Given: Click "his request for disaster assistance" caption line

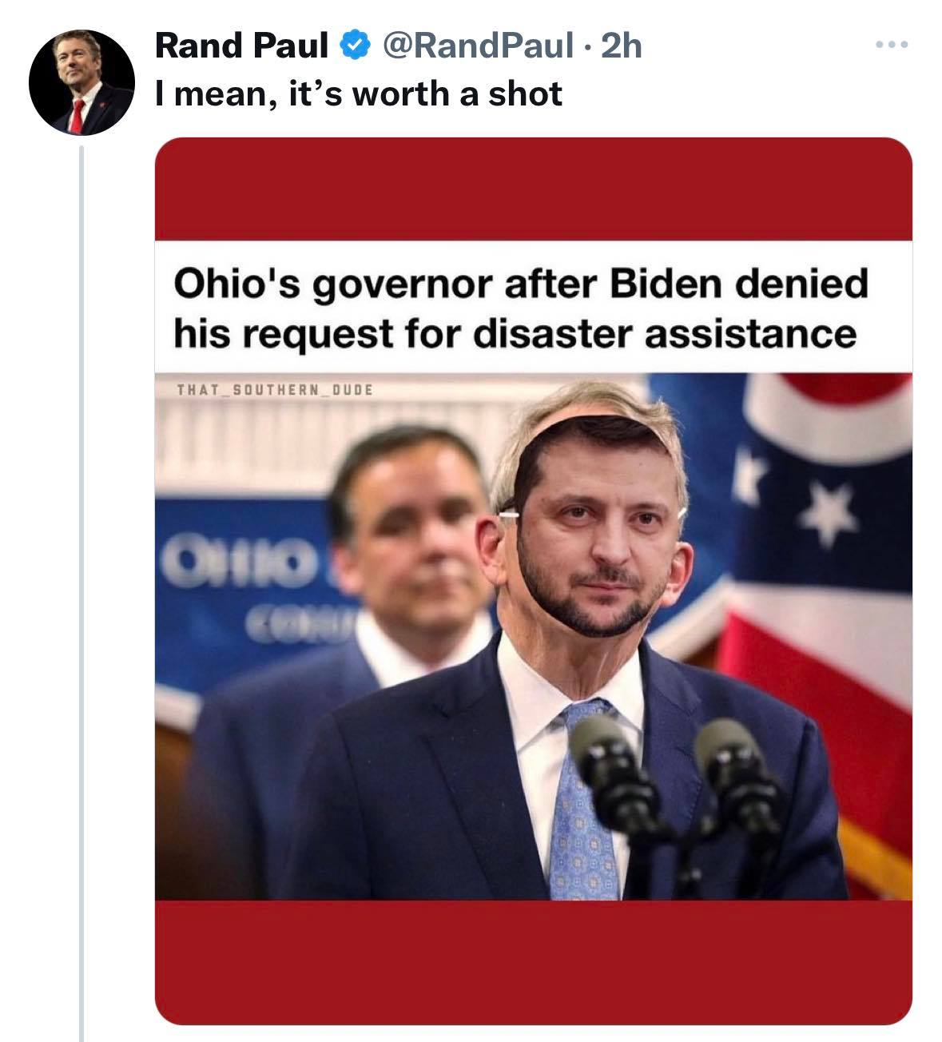Looking at the screenshot, I should [515, 332].
